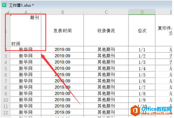This screenshot has width=174, height=118.
Task: Click the 新华网 cell in row 12
Action: [x=26, y=112]
